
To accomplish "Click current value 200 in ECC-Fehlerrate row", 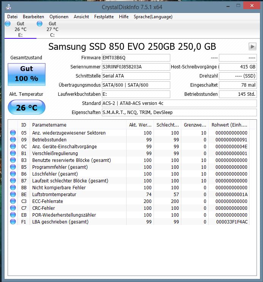I will click(x=147, y=201).
